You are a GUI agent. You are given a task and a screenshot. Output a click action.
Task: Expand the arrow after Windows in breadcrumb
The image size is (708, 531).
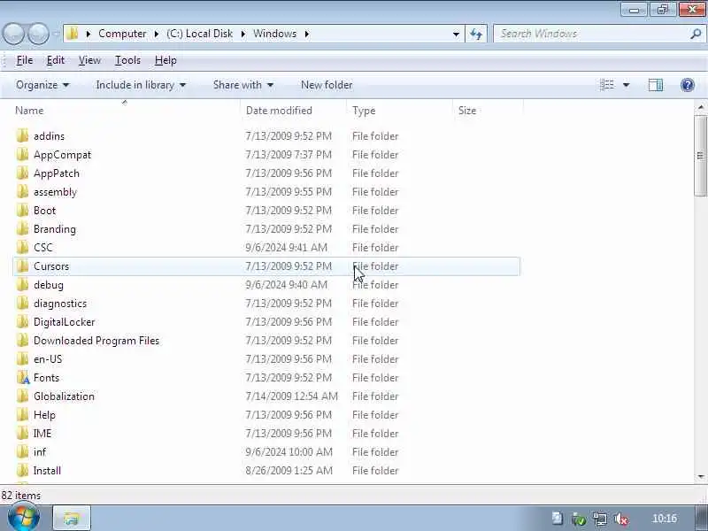coord(306,34)
